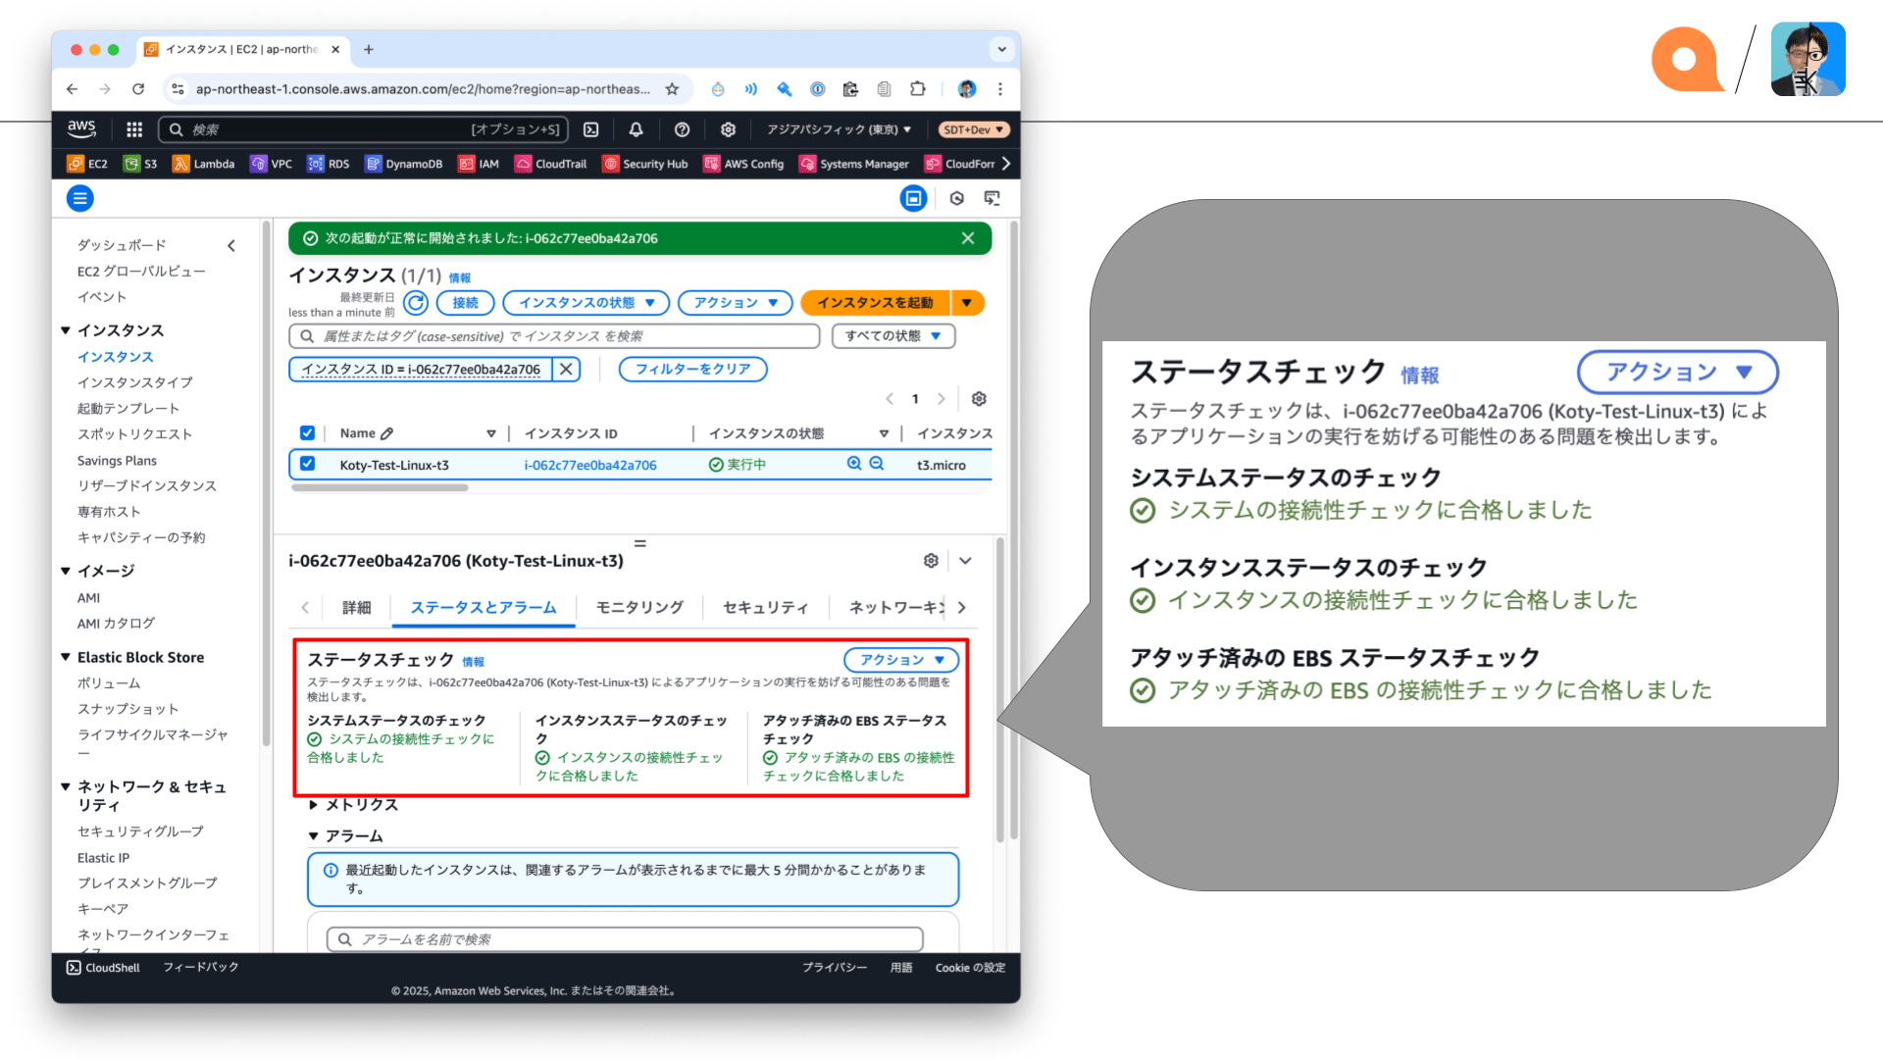Clear filters button

tap(692, 369)
